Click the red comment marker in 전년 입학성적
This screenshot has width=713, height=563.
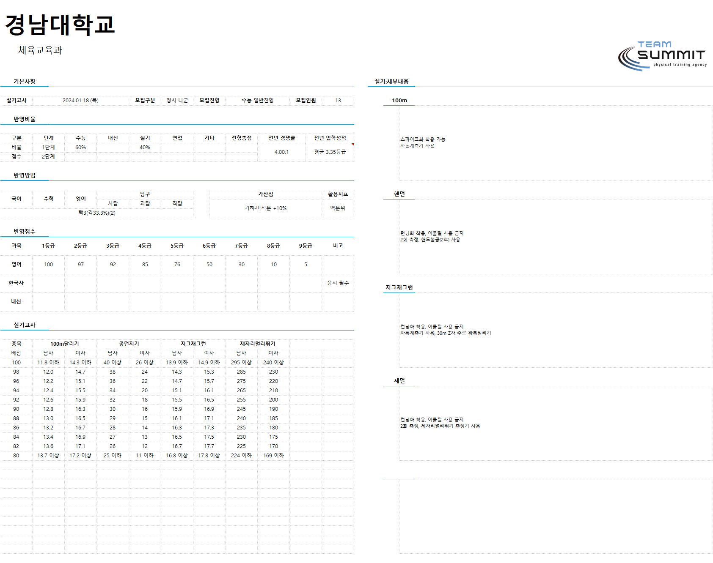[x=352, y=145]
